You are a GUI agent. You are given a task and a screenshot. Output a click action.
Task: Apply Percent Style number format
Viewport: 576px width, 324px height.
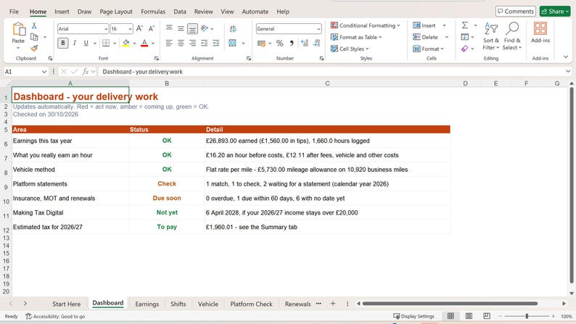(280, 43)
